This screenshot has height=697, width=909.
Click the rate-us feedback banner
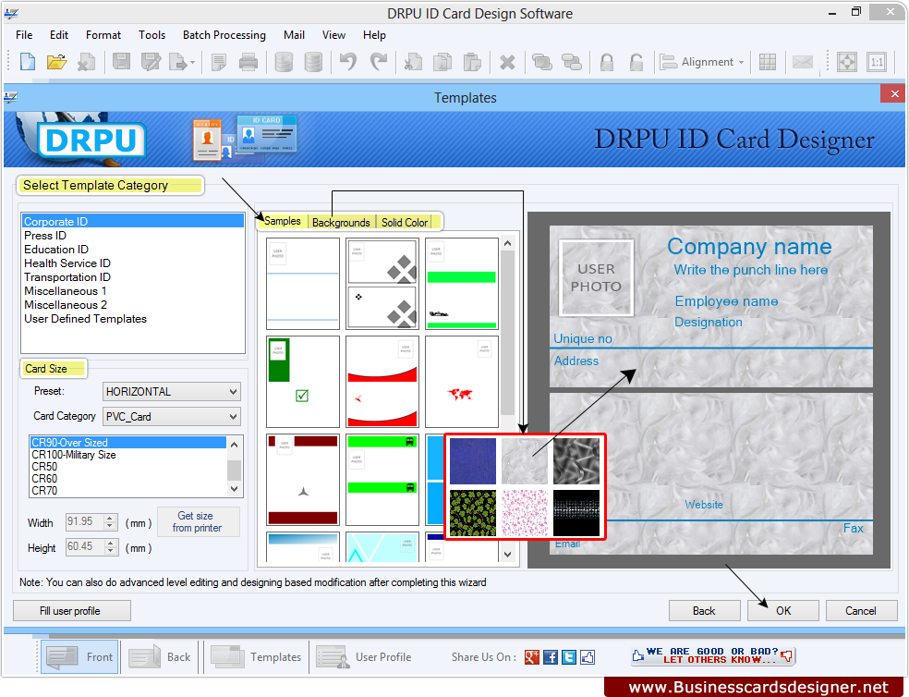point(714,656)
